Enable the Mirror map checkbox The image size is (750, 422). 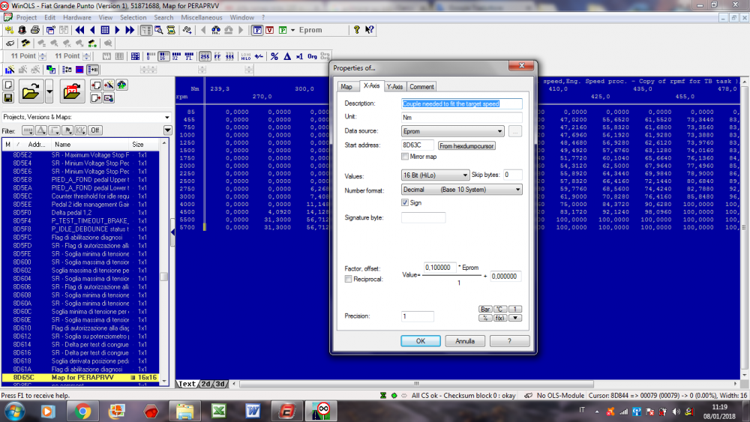click(406, 157)
